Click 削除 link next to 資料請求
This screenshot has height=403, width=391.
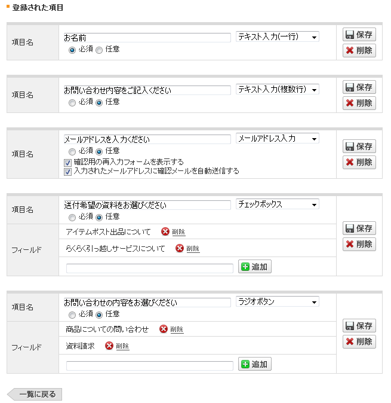pos(122,346)
